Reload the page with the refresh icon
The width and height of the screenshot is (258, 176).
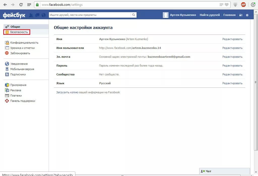pyautogui.click(x=21, y=5)
